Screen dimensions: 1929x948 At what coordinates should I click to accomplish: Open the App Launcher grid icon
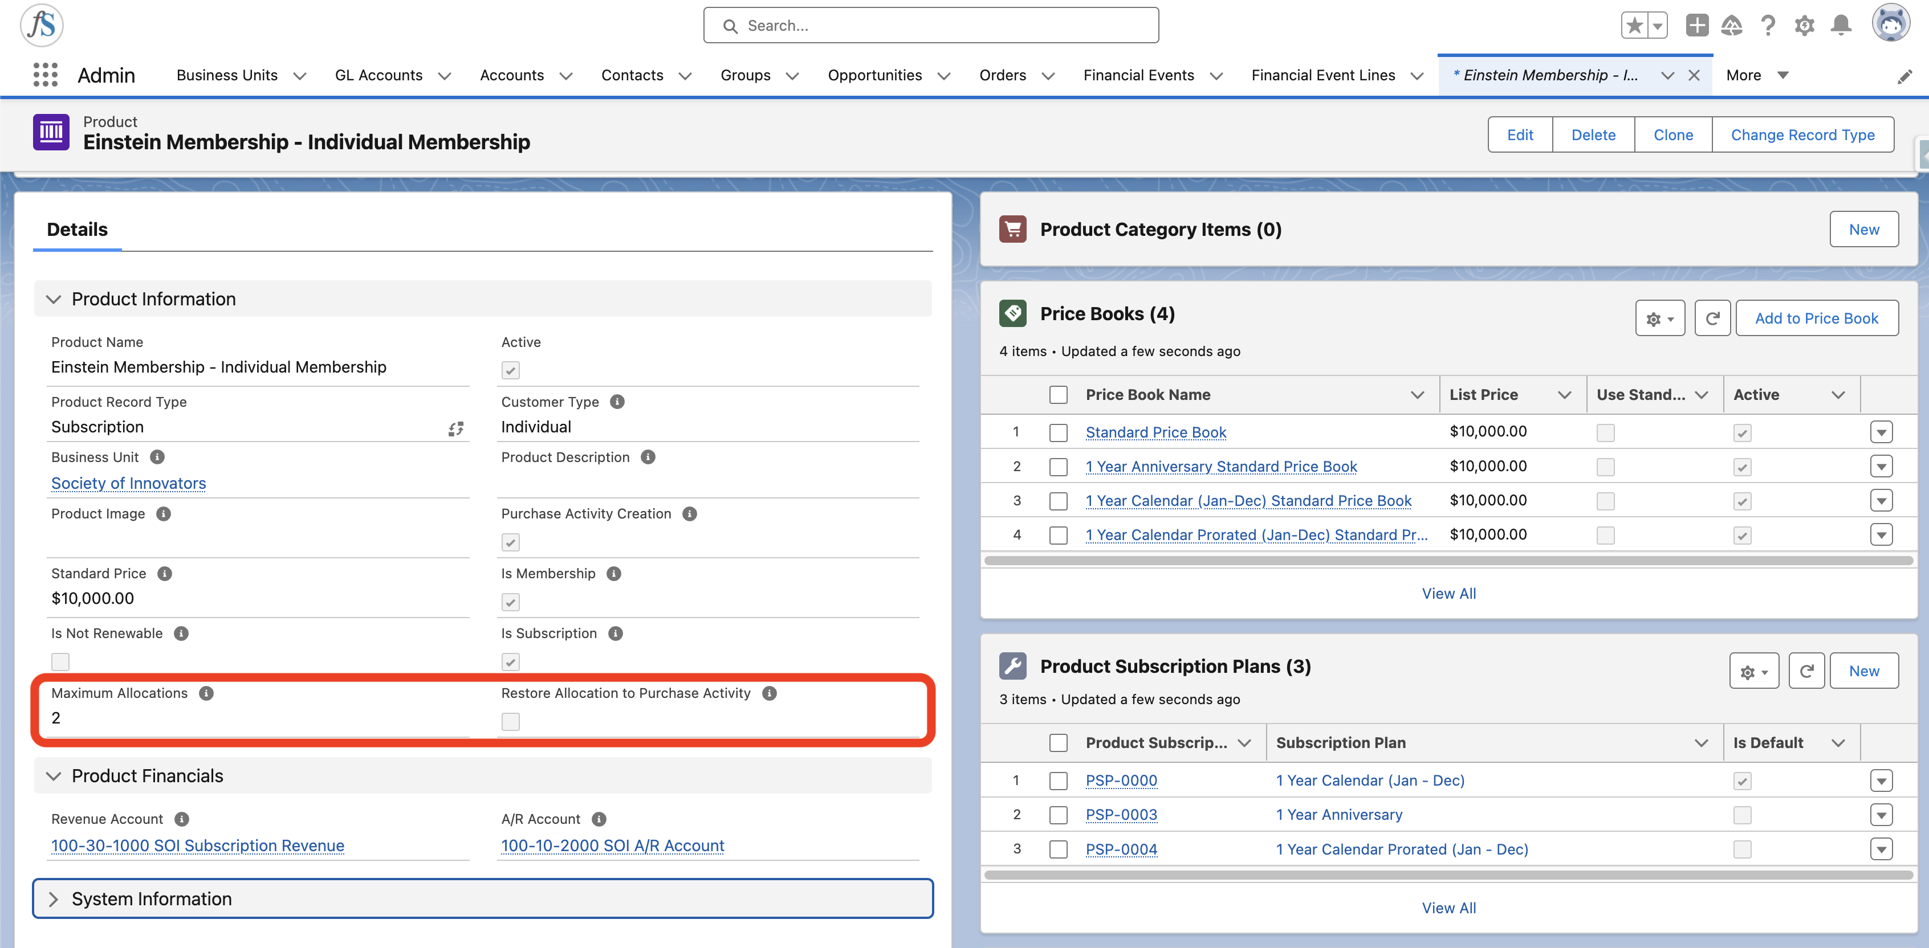pyautogui.click(x=46, y=75)
